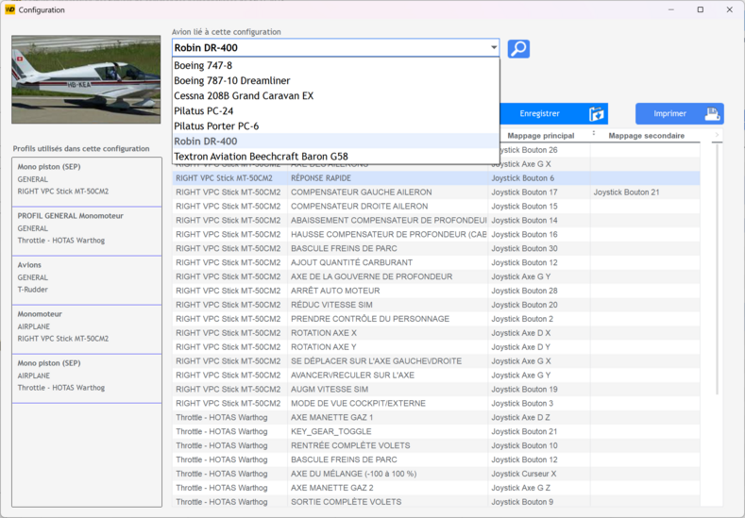
Task: Select the Avions T-Rudder profile card
Action: (87, 280)
